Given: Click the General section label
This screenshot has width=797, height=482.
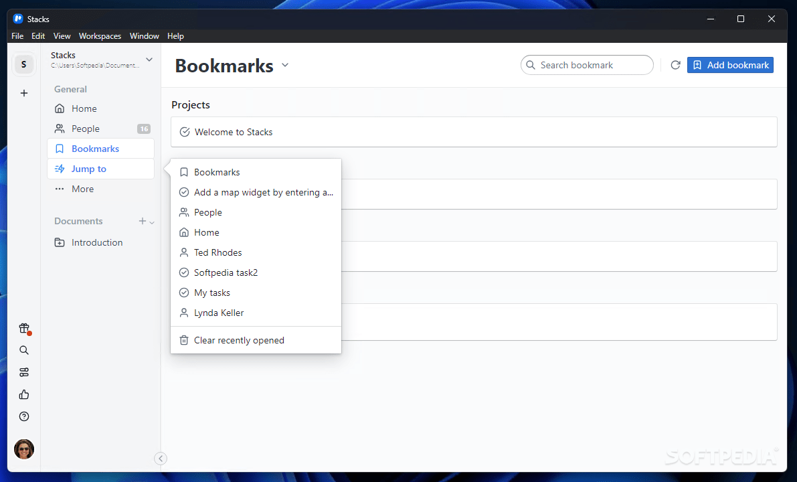Looking at the screenshot, I should click(x=71, y=89).
